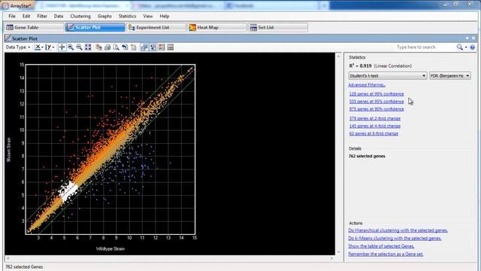Click the ArrayStar app icon in title bar
The height and width of the screenshot is (271, 481).
coord(5,5)
